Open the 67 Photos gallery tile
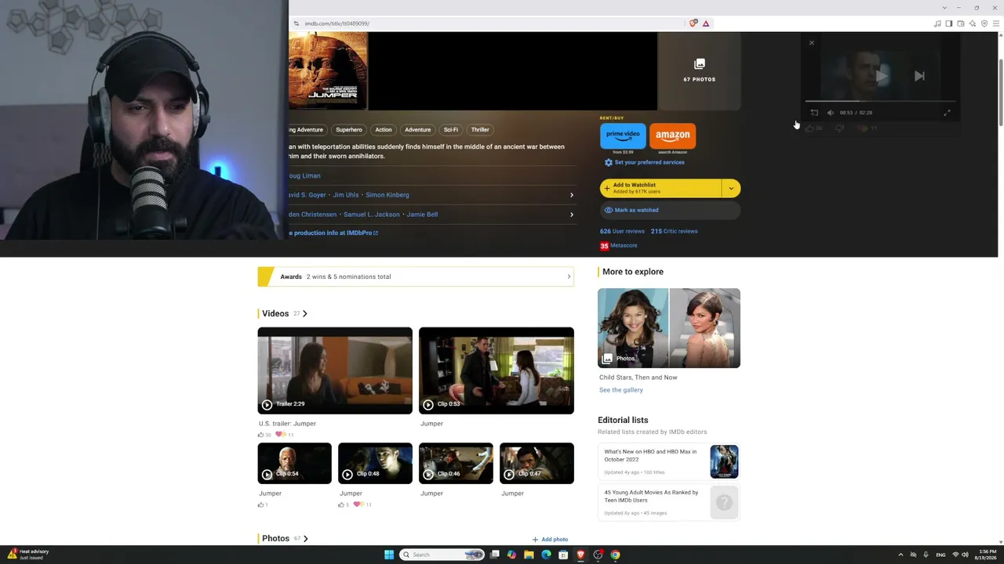 coord(699,70)
